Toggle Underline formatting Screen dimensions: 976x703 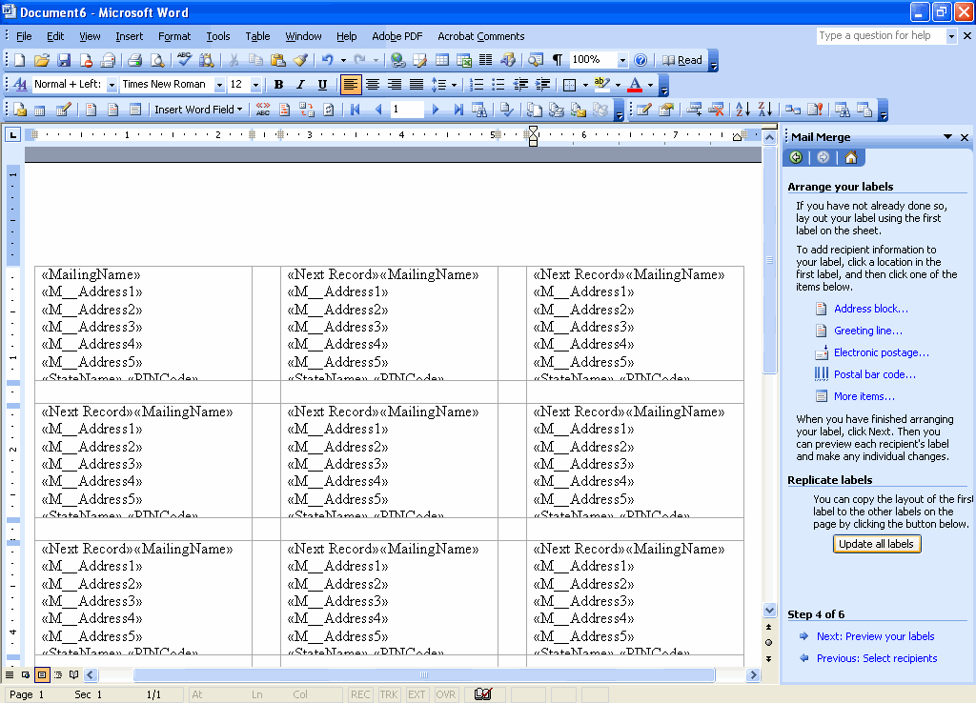(322, 85)
